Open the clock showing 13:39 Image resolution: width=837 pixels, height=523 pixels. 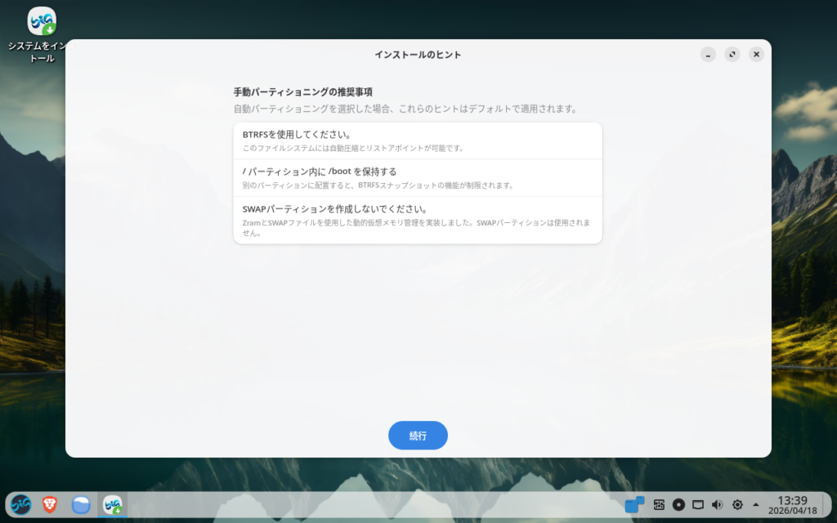[792, 505]
